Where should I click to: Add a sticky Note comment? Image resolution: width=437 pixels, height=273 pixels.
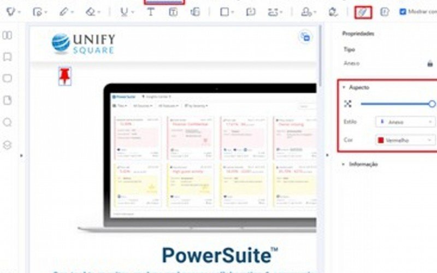point(251,12)
